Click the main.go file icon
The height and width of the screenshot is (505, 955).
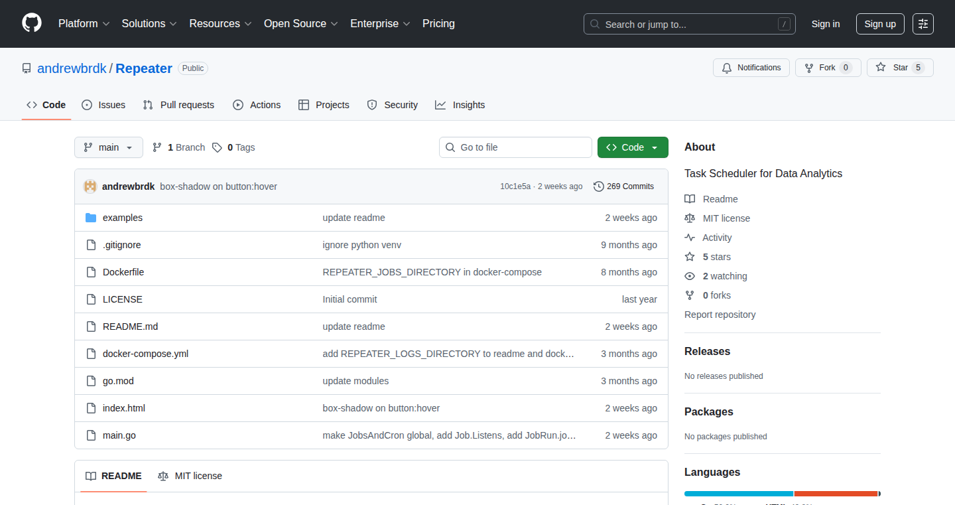point(91,435)
